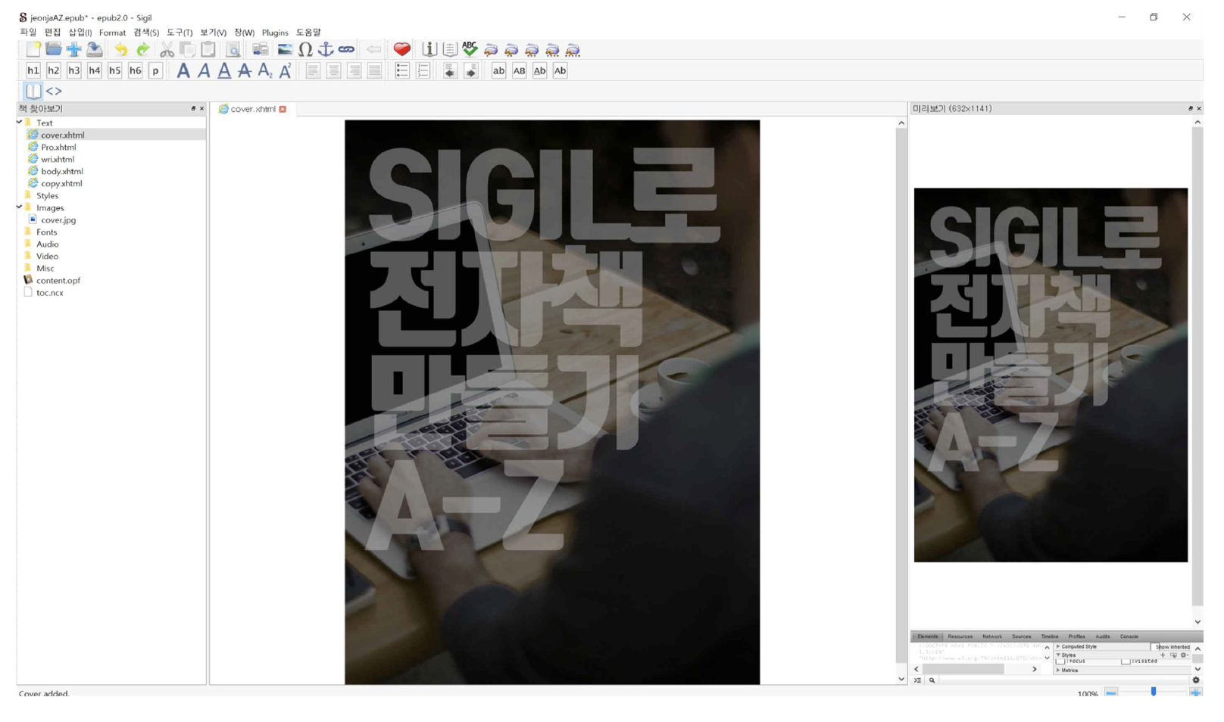Redo the last undone action
This screenshot has width=1224, height=722.
coord(142,49)
